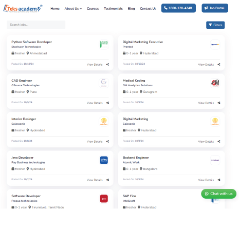Share the Python Software Developer job
Image resolution: width=239 pixels, height=231 pixels.
click(107, 64)
